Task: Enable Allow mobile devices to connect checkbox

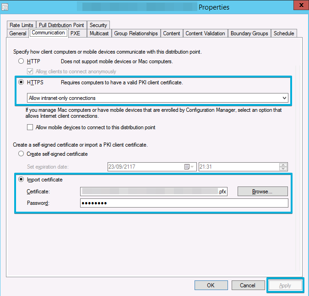Action: (30, 127)
